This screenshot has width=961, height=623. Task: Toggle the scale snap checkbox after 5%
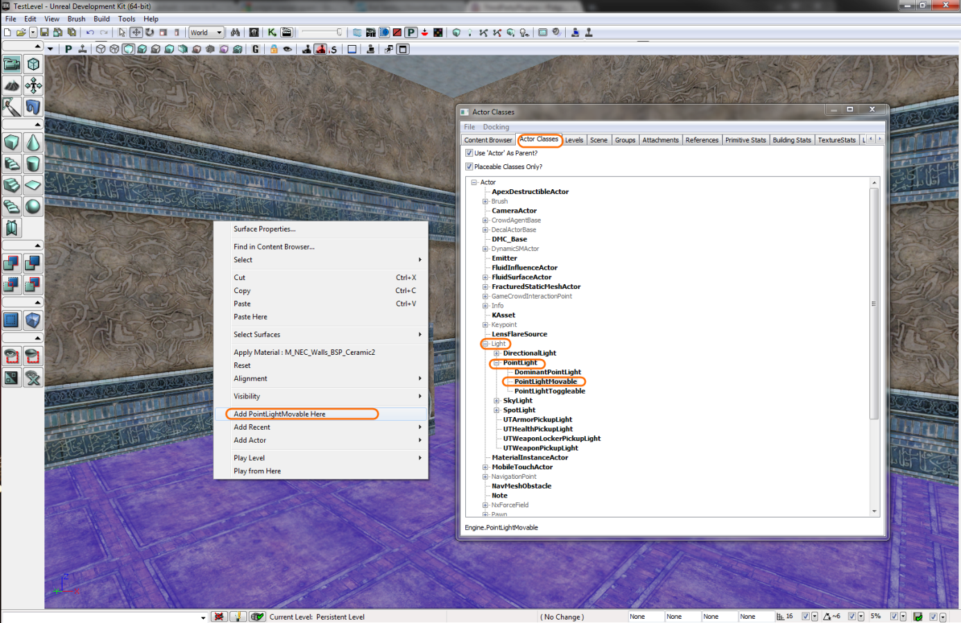tap(894, 617)
